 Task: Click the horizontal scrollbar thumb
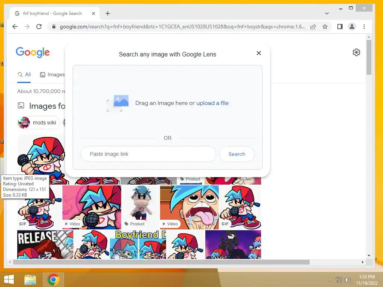pos(161,262)
